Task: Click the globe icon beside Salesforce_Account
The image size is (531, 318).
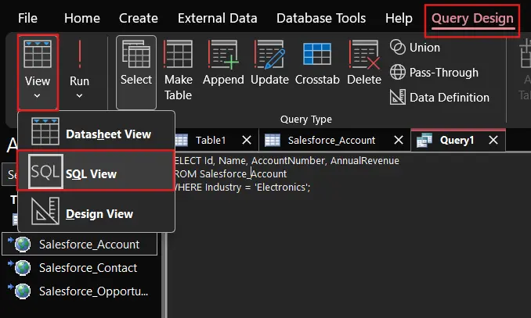Action: pos(21,244)
